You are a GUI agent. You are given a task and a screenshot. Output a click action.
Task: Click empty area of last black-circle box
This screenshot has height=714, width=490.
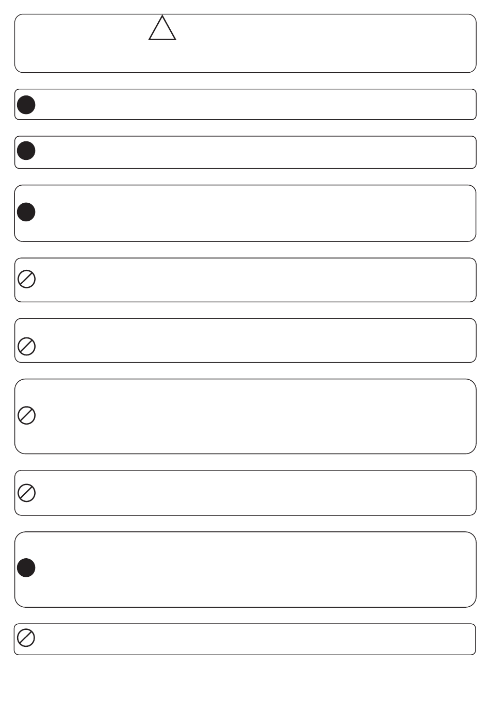click(x=255, y=570)
